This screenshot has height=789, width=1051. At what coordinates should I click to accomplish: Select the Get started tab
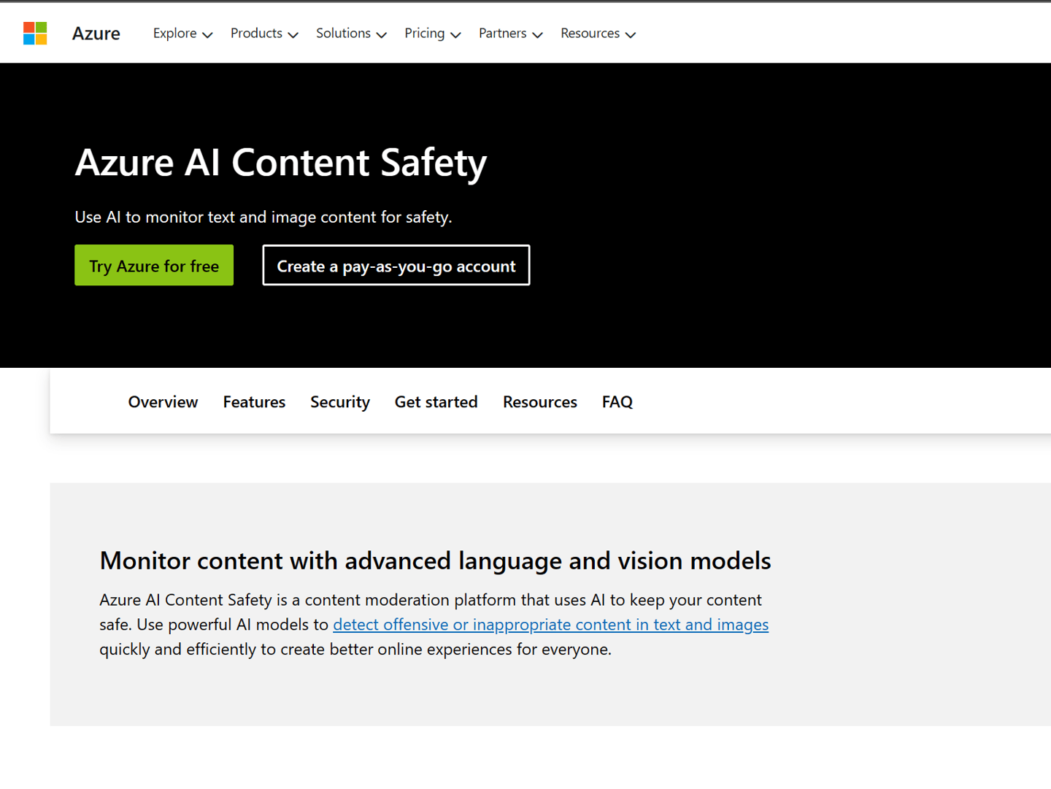point(436,401)
